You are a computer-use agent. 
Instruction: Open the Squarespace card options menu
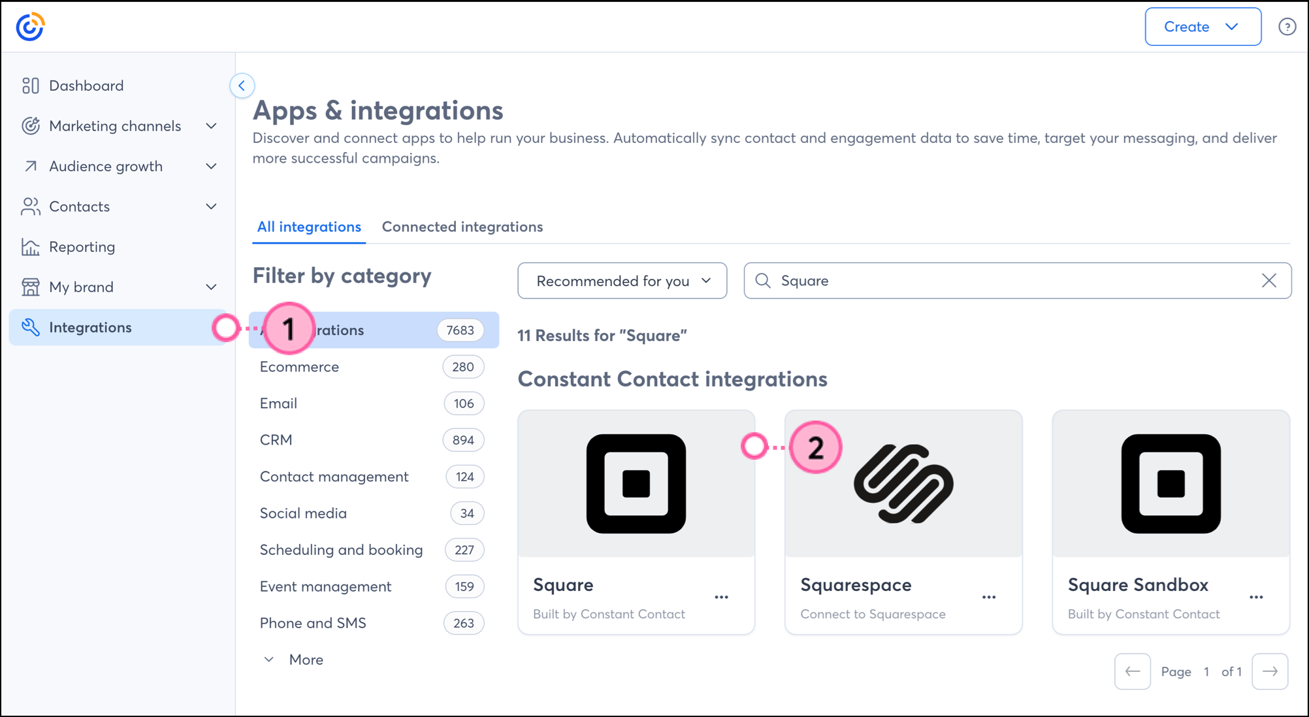989,597
